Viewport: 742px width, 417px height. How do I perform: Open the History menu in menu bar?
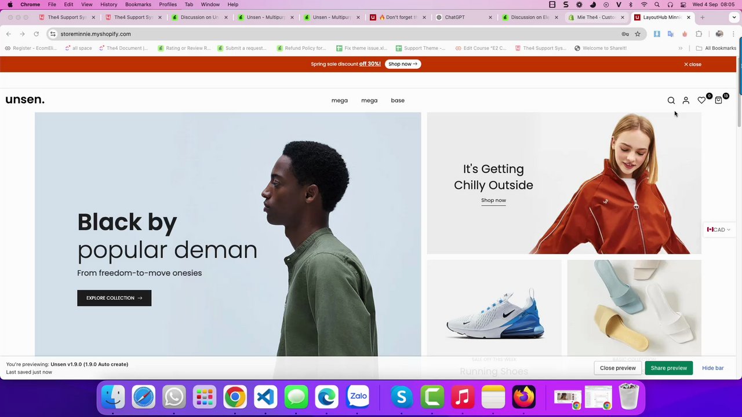coord(108,5)
